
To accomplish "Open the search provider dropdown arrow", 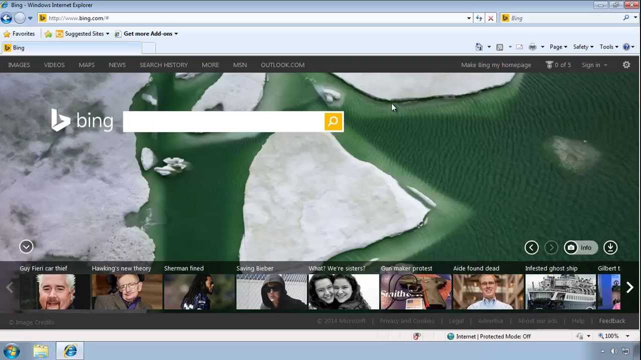I will (634, 18).
